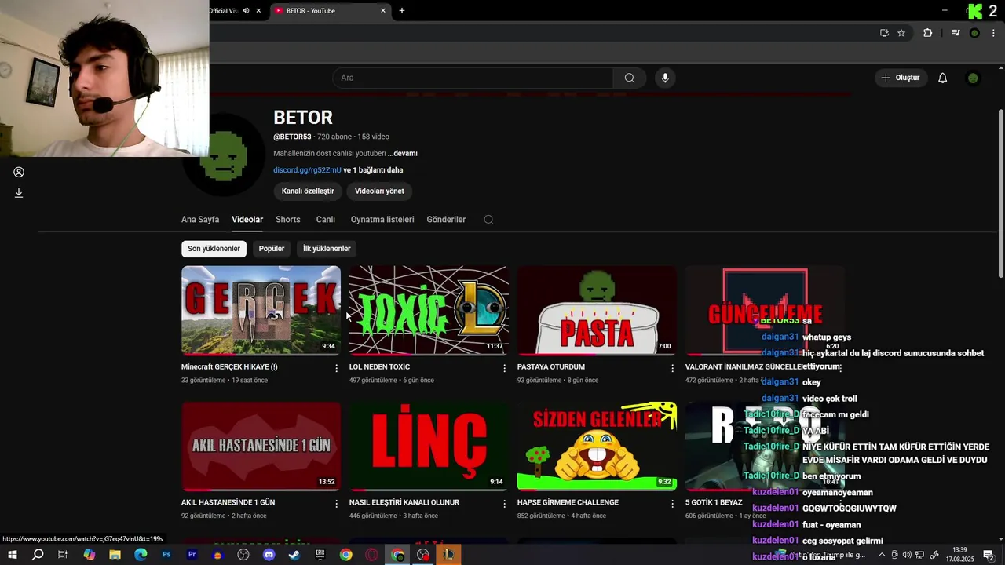Switch to Videolar tab
1005x565 pixels.
tap(247, 220)
